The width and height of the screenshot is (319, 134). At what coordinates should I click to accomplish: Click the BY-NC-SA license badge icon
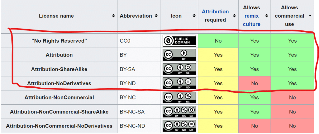pos(179,112)
